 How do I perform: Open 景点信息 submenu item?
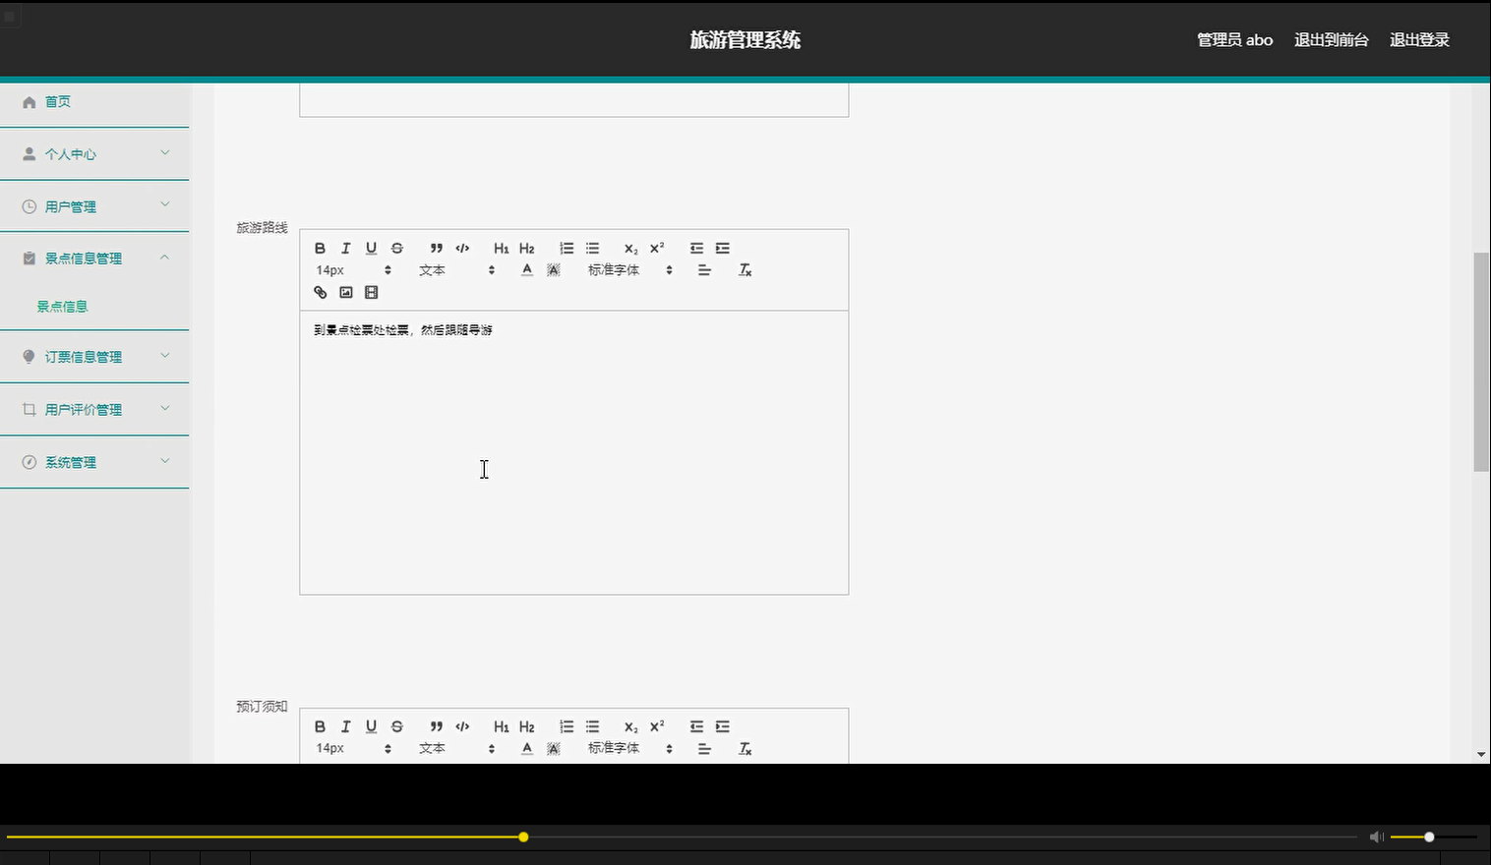(62, 307)
